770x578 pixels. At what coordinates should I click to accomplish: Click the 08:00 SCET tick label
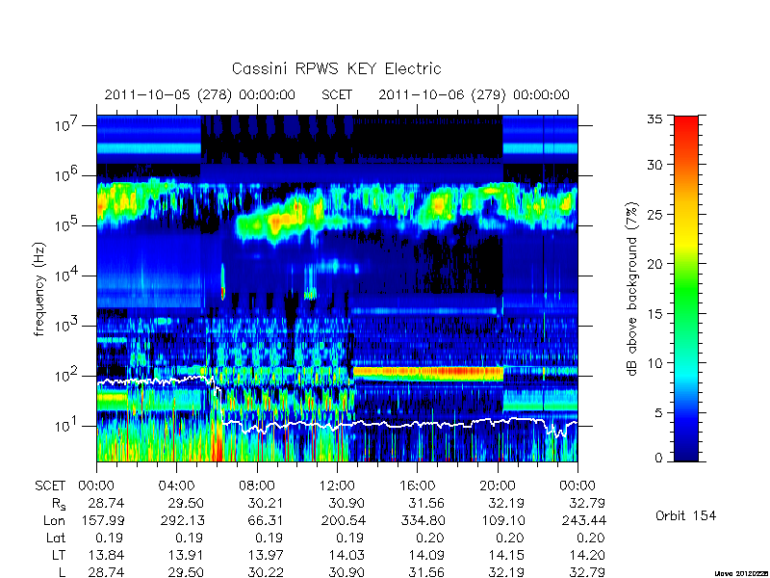(257, 486)
